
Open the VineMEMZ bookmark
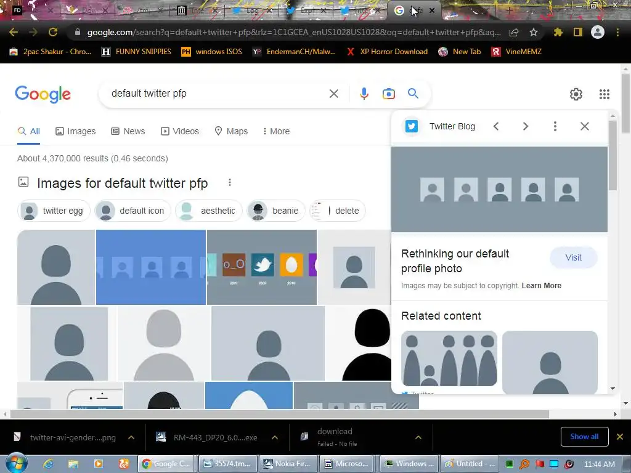click(x=517, y=52)
